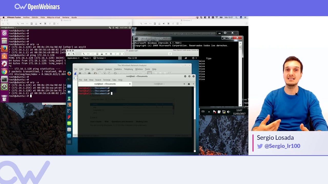This screenshot has height=184, width=328.
Task: Select the Terminal icon in Ubuntu launcher
Action: [4, 79]
